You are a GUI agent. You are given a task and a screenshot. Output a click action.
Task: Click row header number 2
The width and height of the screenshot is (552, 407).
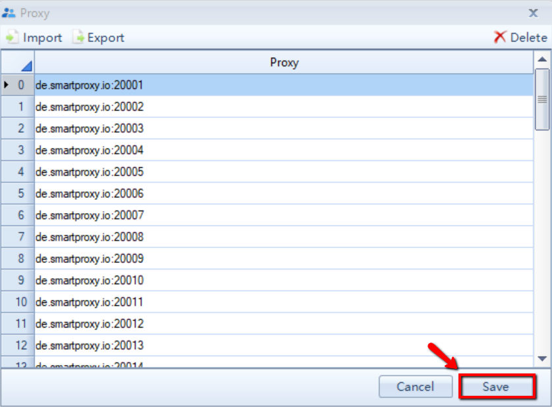click(x=18, y=129)
